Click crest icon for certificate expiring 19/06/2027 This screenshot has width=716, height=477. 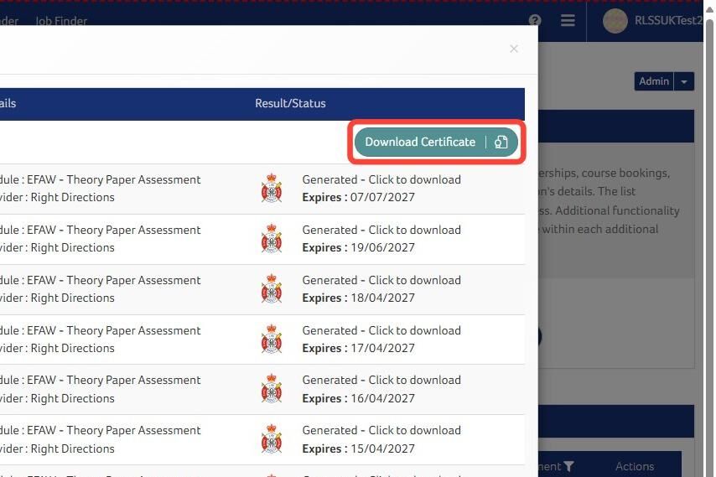click(272, 238)
